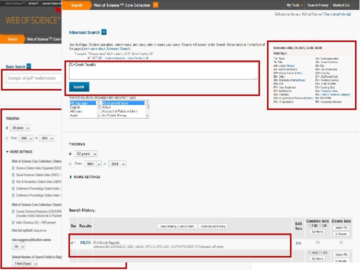Image resolution: width=360 pixels, height=270 pixels.
Task: Click the Edit link for set #1
Action: [298, 243]
